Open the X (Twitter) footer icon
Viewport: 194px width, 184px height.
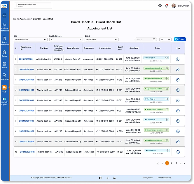(107, 178)
